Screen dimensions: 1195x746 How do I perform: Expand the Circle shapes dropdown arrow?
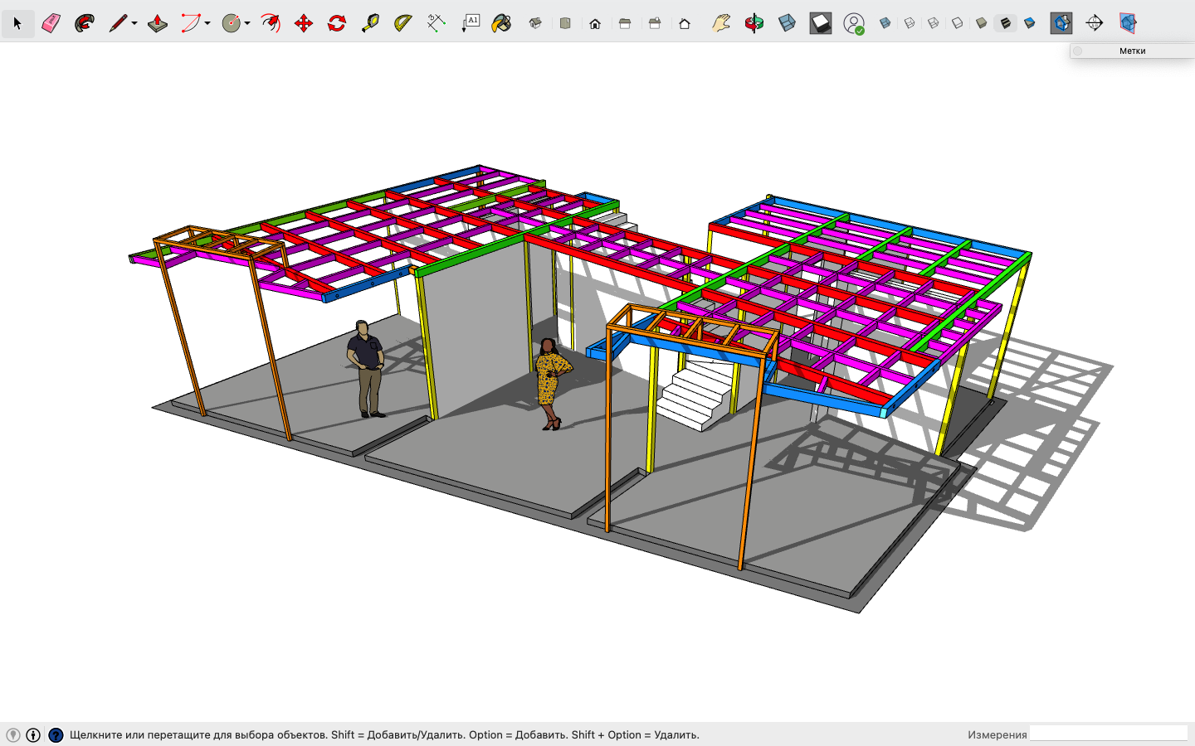247,23
